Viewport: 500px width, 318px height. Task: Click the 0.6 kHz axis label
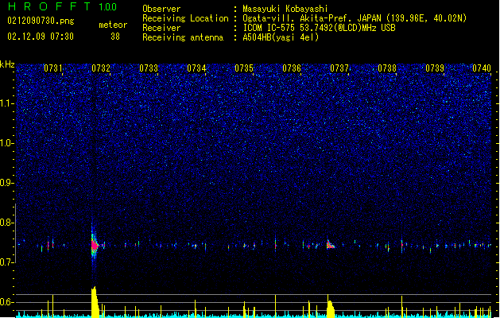click(x=7, y=302)
